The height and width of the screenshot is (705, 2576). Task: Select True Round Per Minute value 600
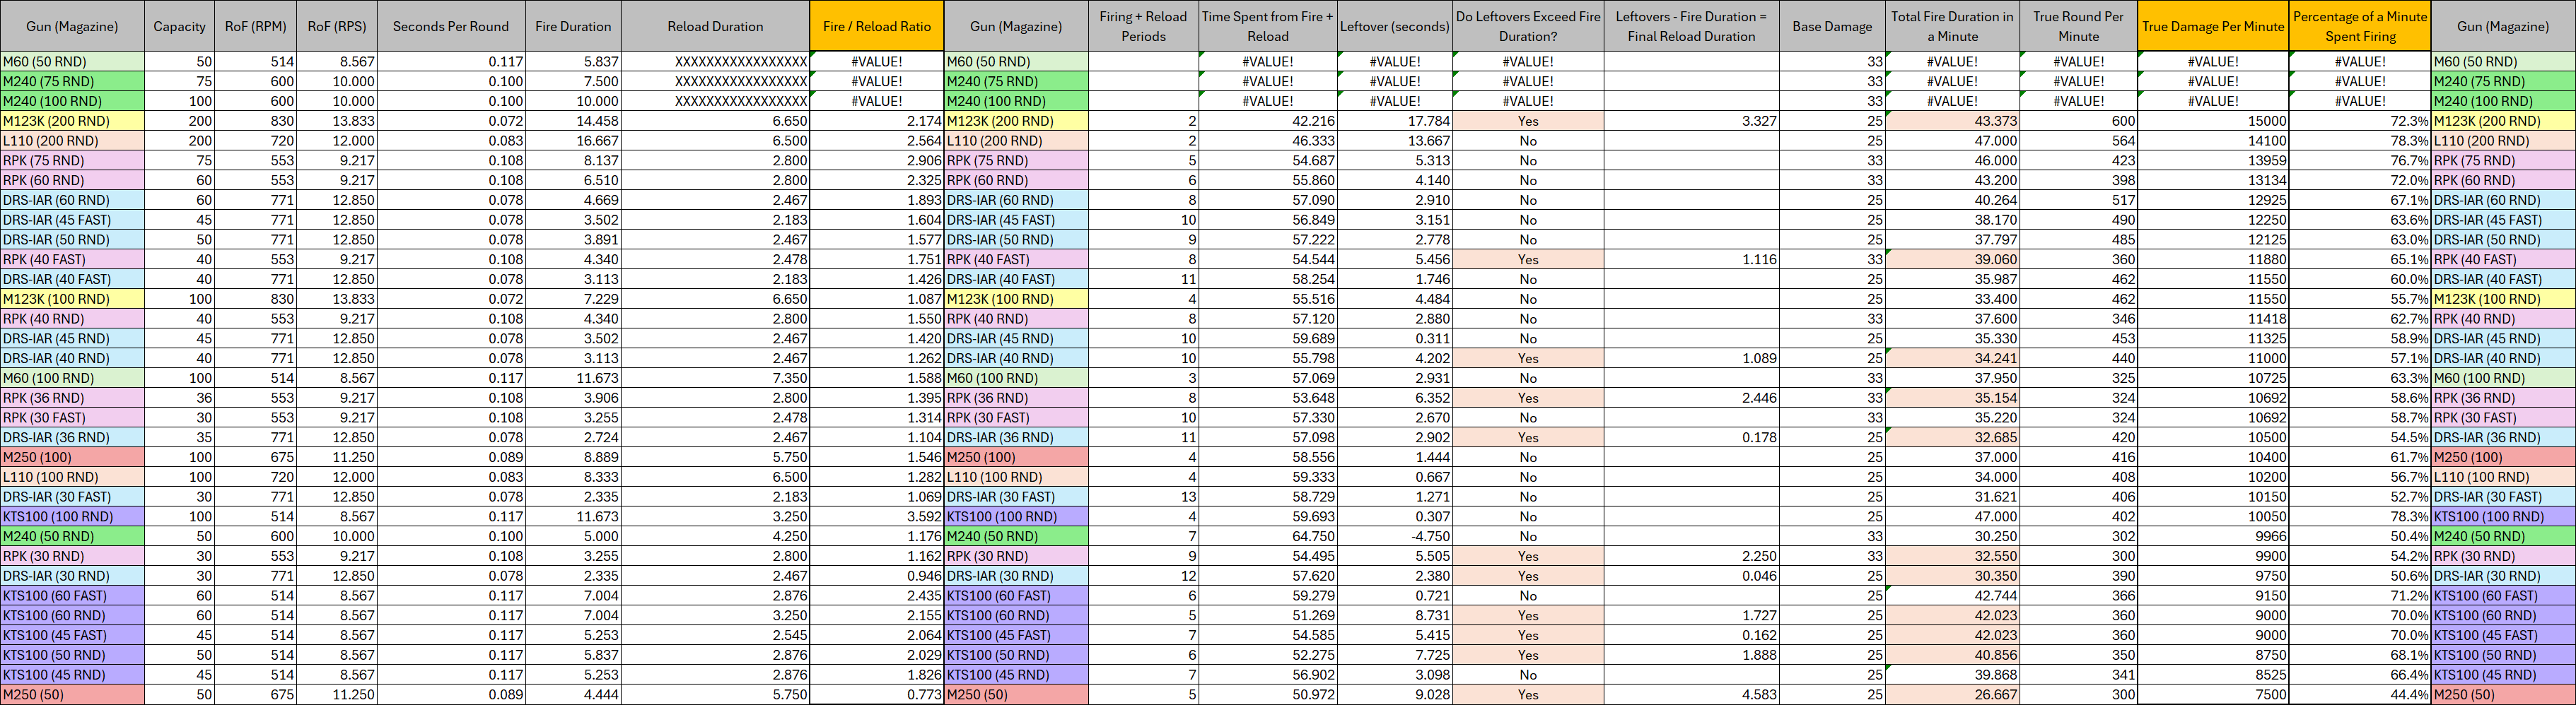[x=2079, y=121]
